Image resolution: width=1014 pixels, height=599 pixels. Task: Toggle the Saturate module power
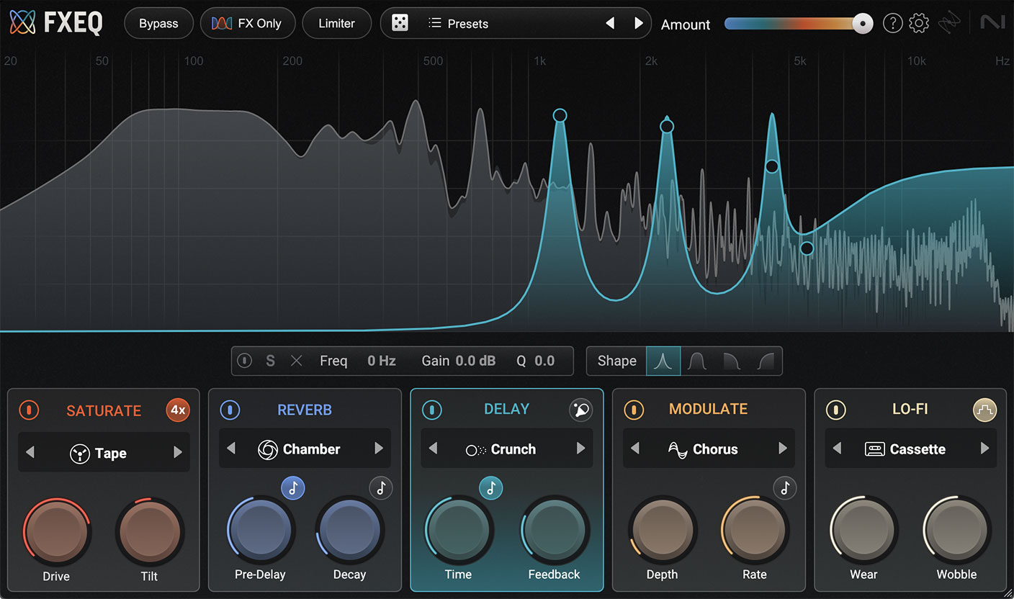point(29,410)
